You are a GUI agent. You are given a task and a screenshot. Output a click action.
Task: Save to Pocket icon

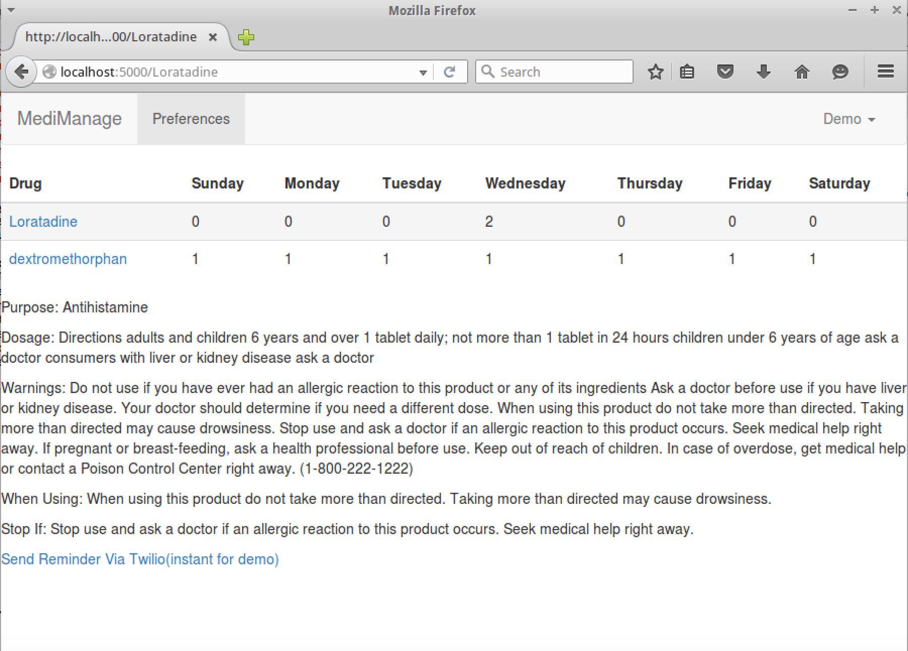[x=725, y=72]
